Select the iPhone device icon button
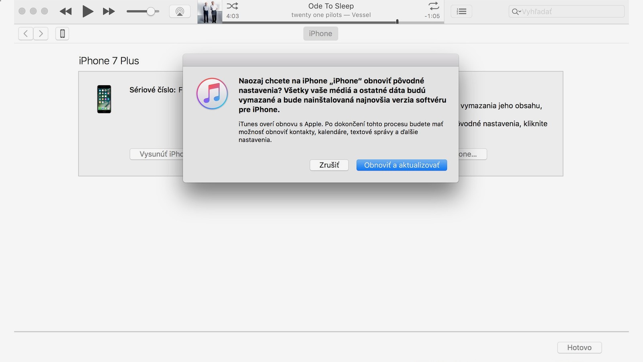The height and width of the screenshot is (362, 643). point(62,34)
